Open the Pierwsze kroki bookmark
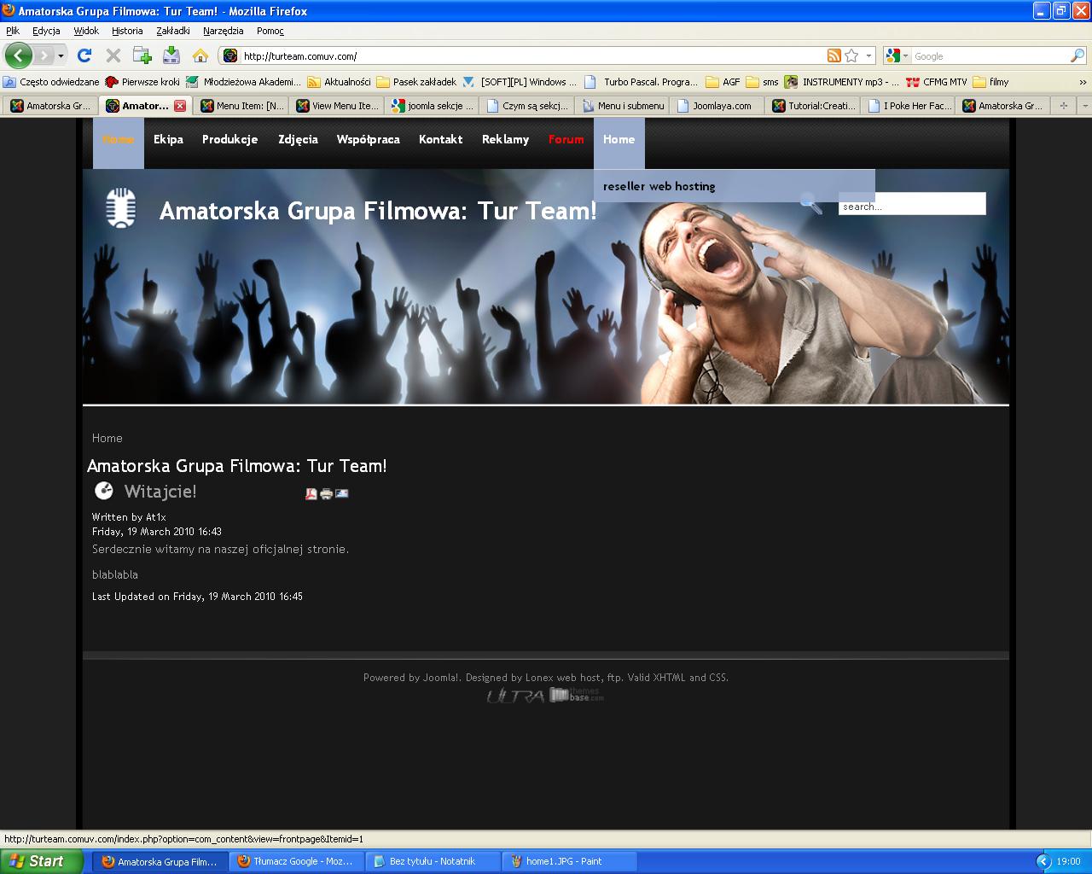 tap(142, 82)
